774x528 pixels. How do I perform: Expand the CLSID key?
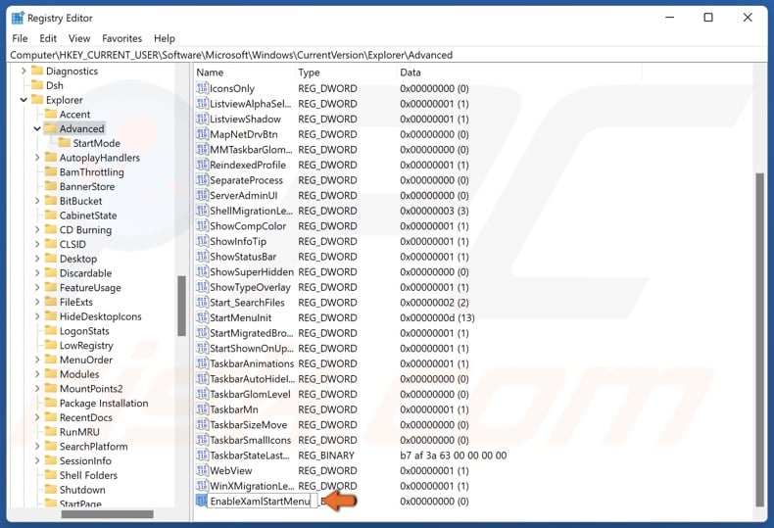click(37, 244)
